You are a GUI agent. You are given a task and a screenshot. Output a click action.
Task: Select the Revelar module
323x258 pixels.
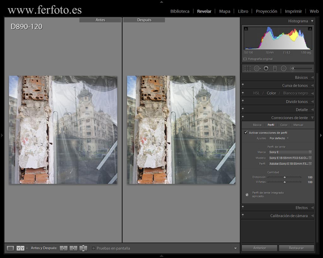point(204,11)
